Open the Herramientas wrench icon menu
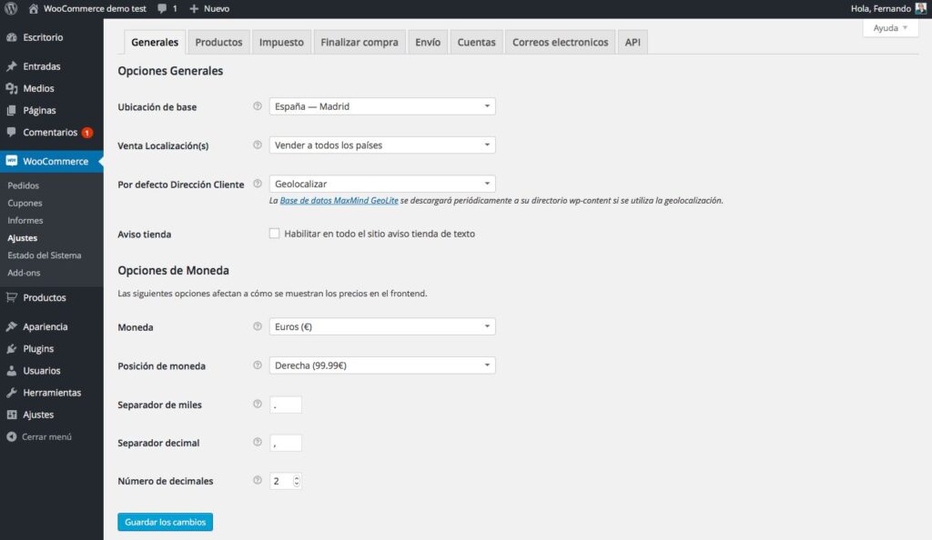 point(11,393)
